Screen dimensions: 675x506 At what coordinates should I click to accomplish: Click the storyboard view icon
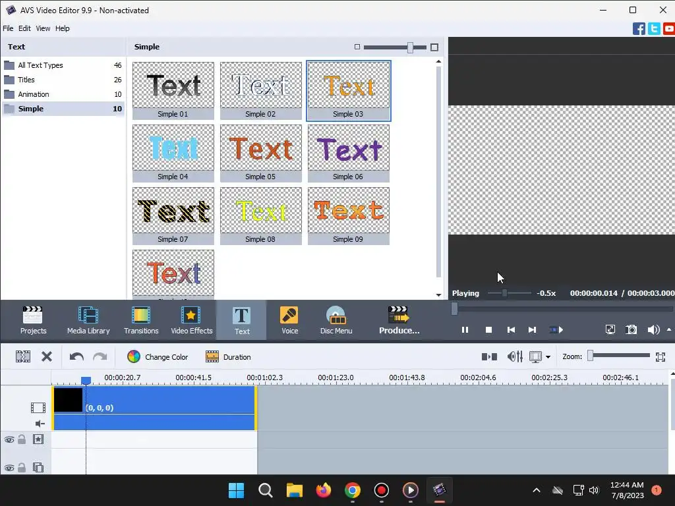tap(489, 356)
